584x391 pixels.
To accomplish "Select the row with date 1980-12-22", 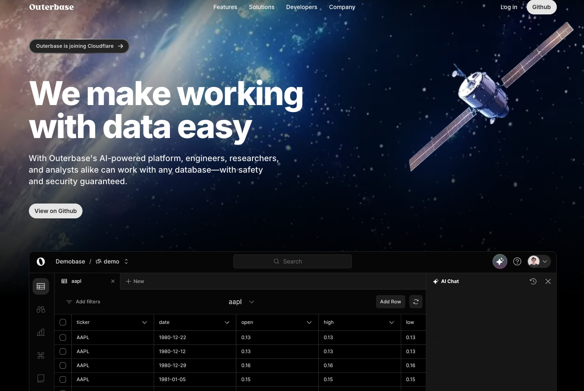I will click(x=63, y=337).
